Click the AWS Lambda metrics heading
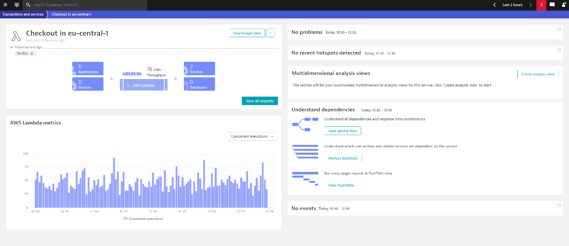The image size is (569, 246). click(x=36, y=122)
